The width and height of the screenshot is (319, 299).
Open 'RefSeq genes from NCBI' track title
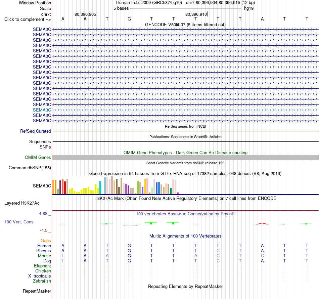[x=185, y=126]
